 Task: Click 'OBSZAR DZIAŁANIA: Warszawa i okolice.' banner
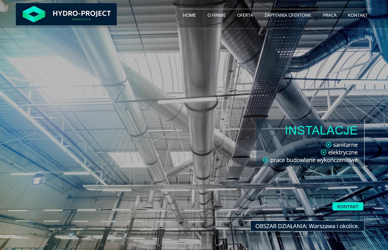(307, 226)
